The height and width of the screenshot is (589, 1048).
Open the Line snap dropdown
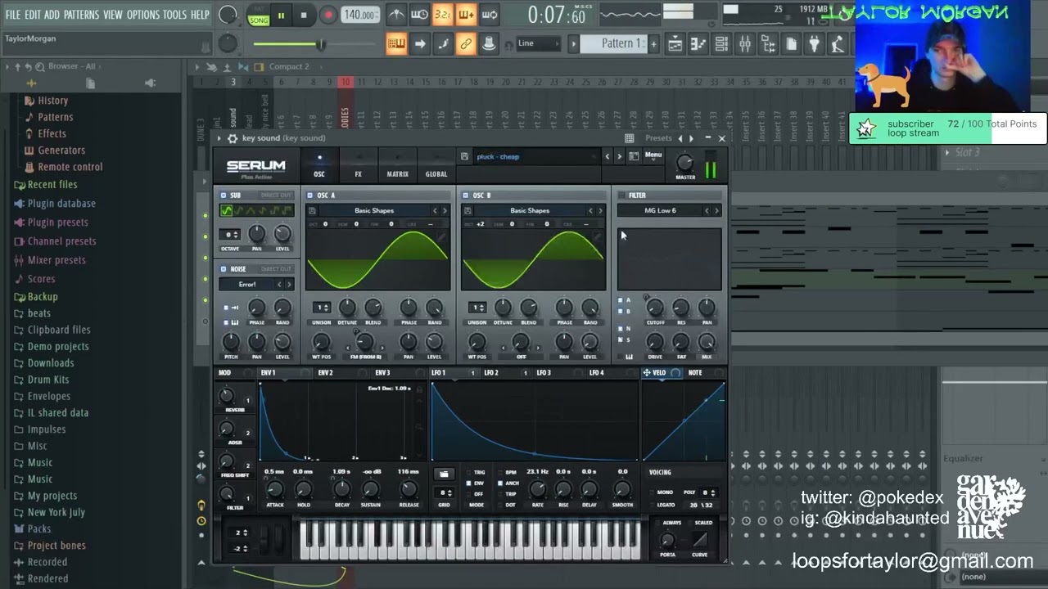click(538, 43)
